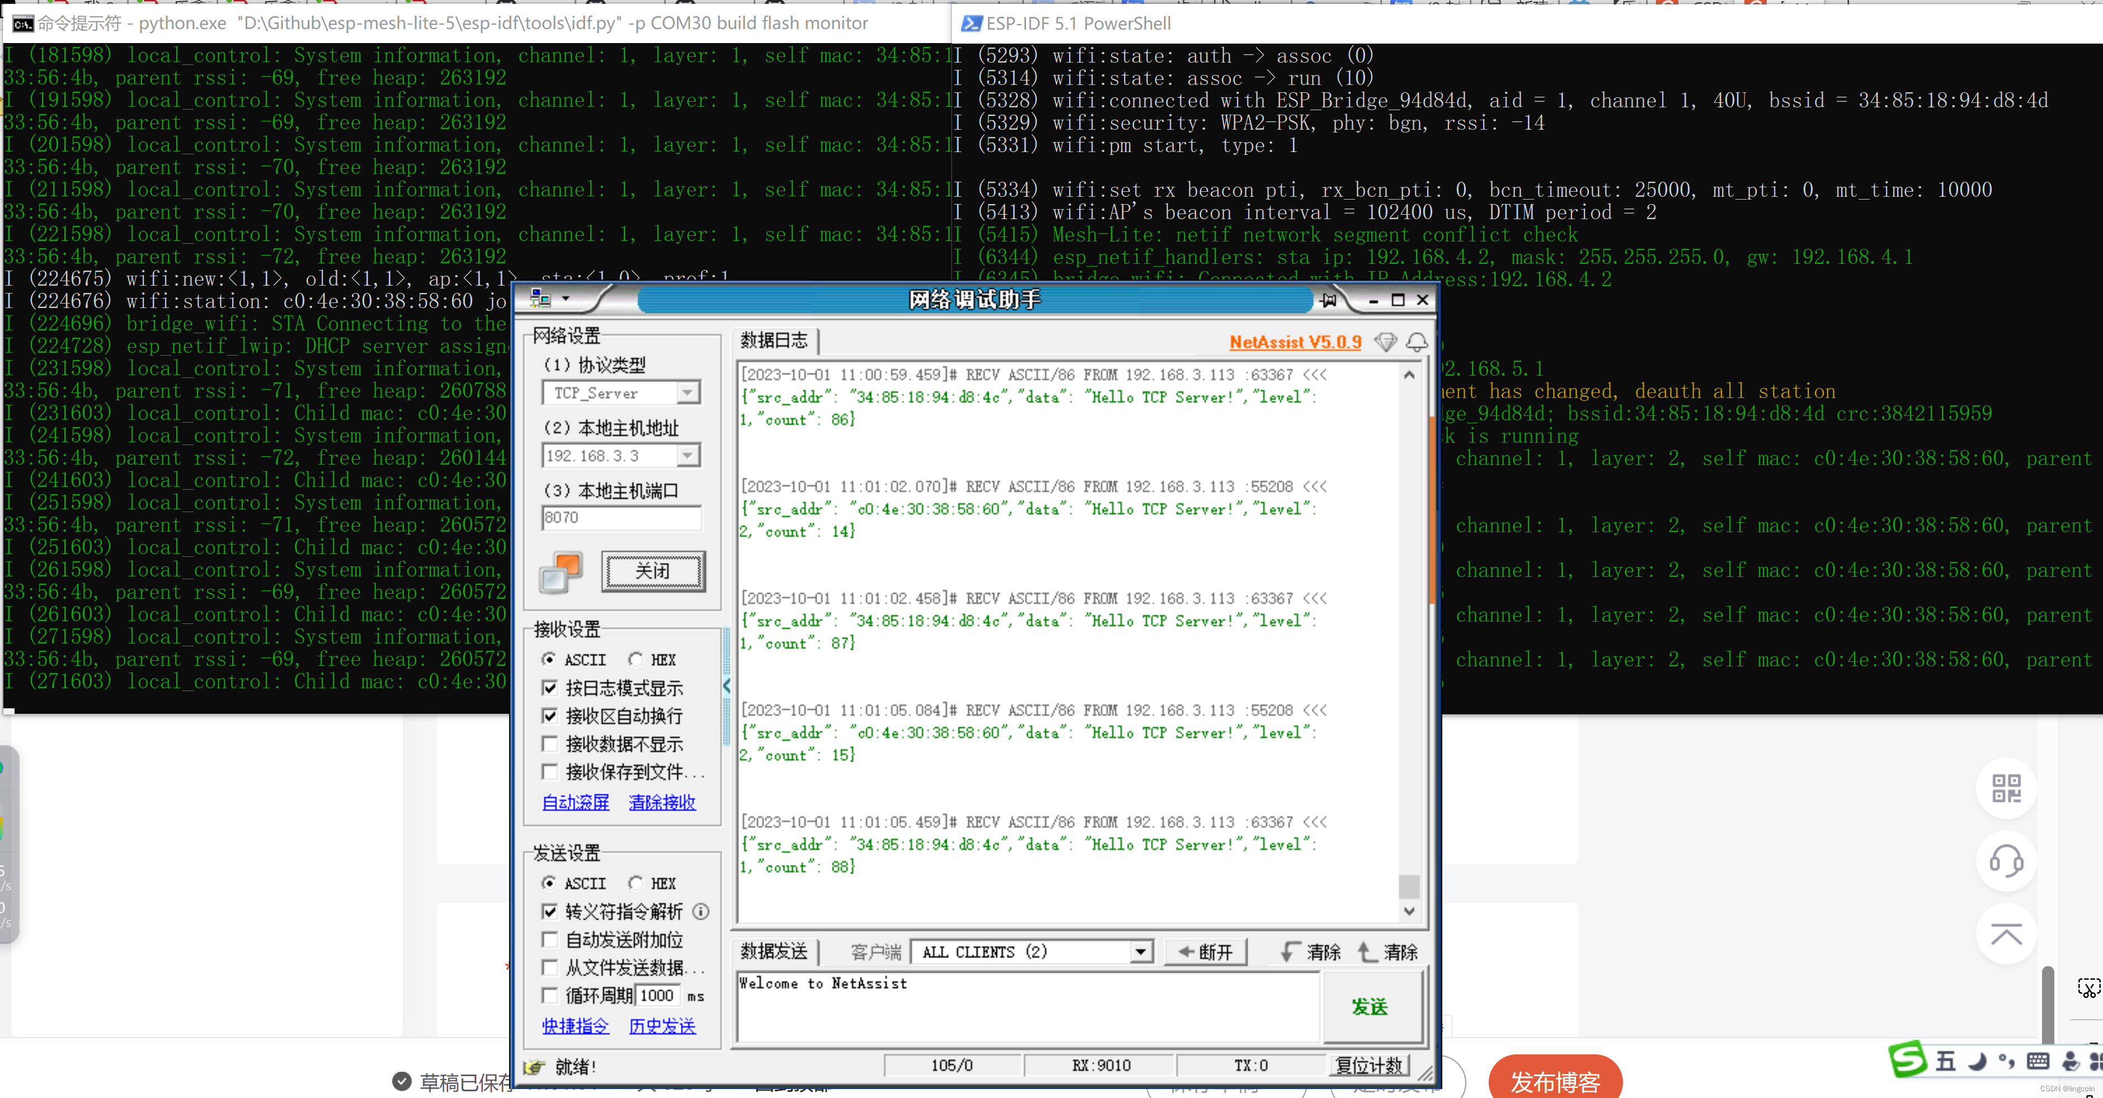Click the pin window icon
The image size is (2103, 1098).
tap(1329, 300)
